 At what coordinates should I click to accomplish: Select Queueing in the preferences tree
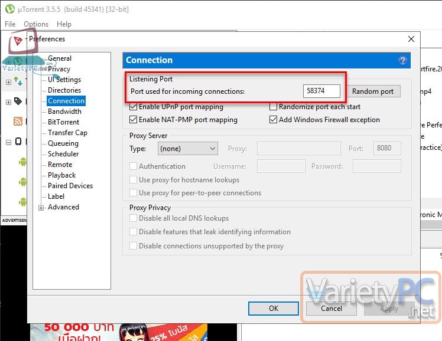63,143
